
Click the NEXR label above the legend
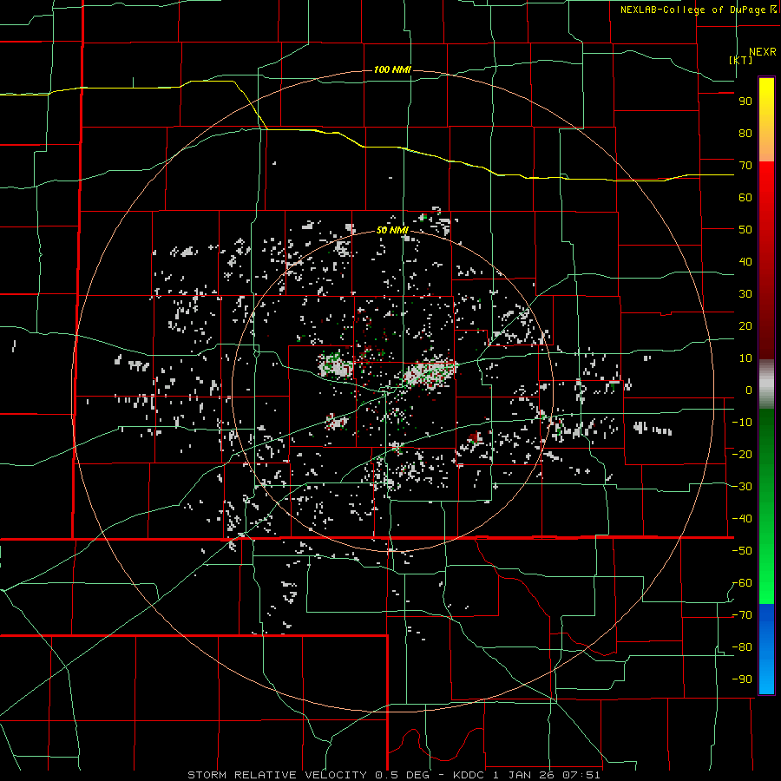tap(762, 52)
